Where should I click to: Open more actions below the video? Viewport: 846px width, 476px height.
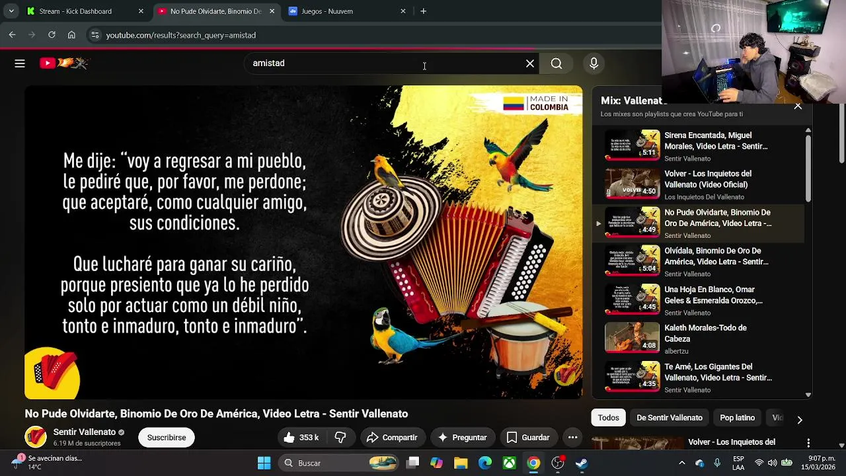pyautogui.click(x=573, y=438)
